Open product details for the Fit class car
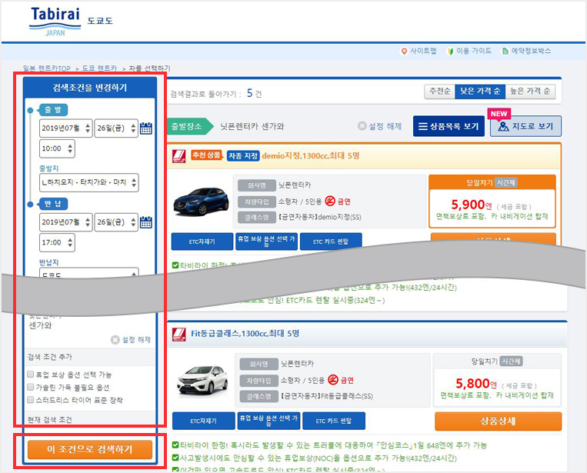Viewport: 587px width, 473px height. 498,421
